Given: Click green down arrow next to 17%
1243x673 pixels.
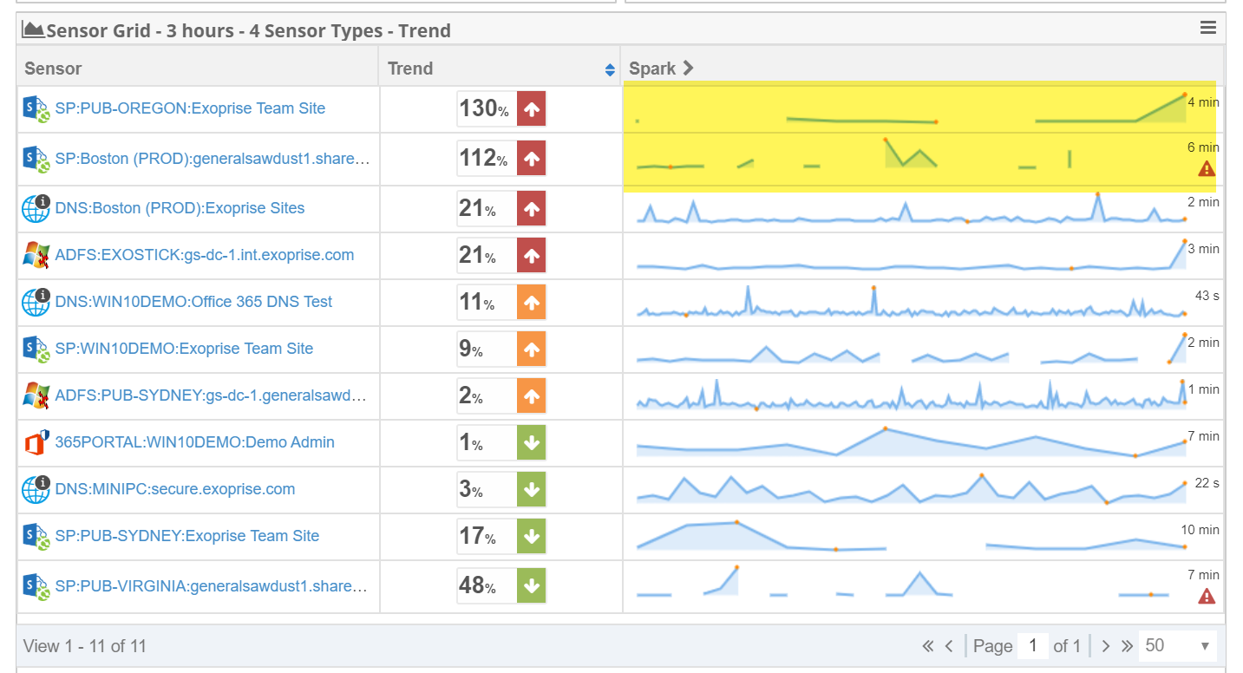Looking at the screenshot, I should coord(532,537).
